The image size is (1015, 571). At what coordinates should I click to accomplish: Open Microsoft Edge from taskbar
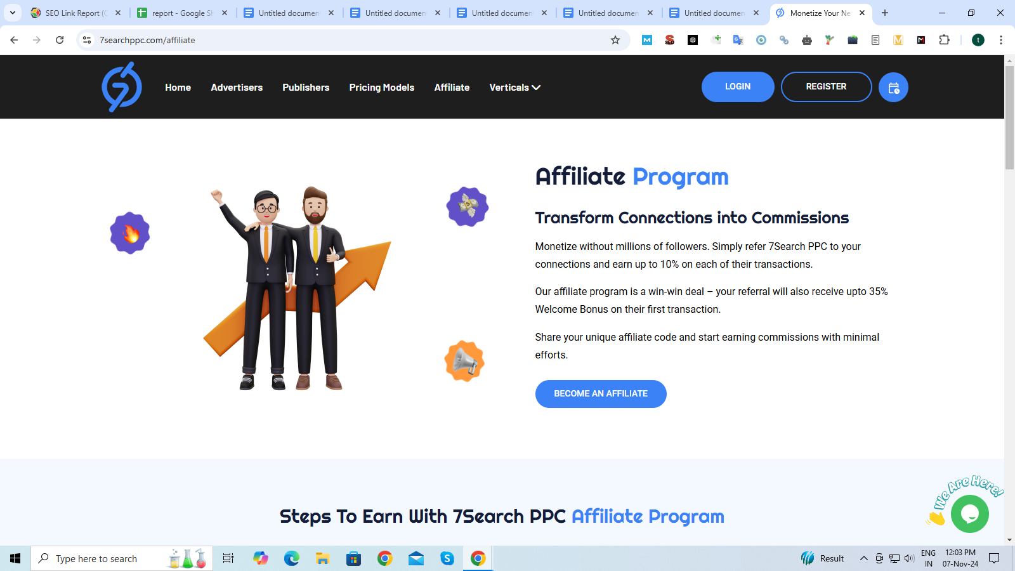[291, 558]
